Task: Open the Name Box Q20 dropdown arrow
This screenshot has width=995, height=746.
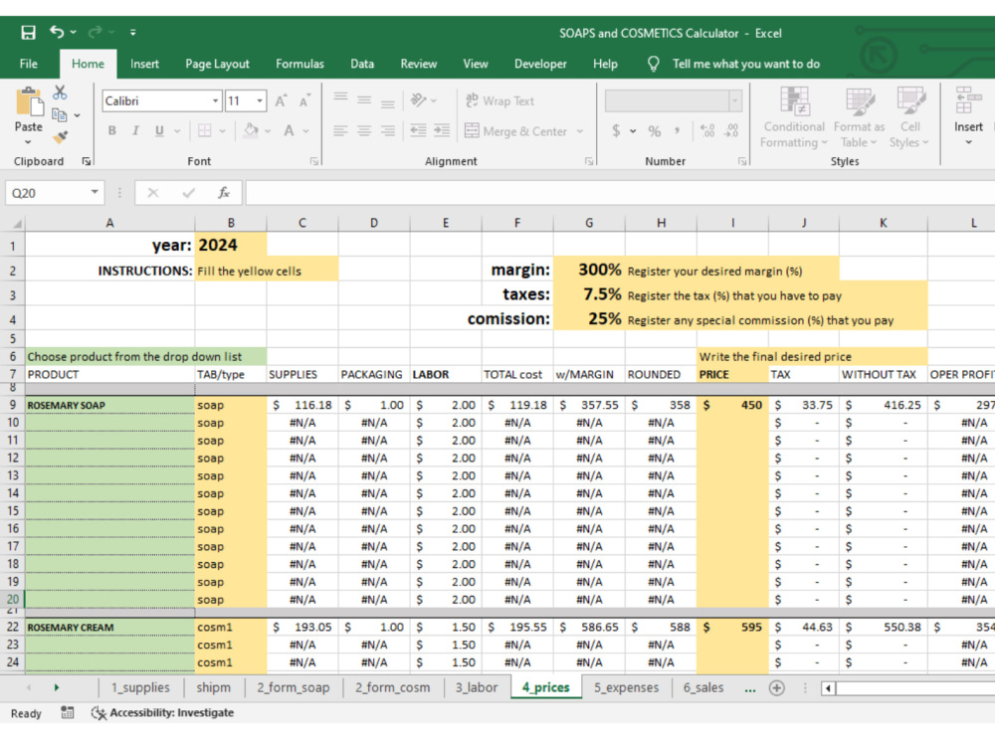Action: click(95, 192)
